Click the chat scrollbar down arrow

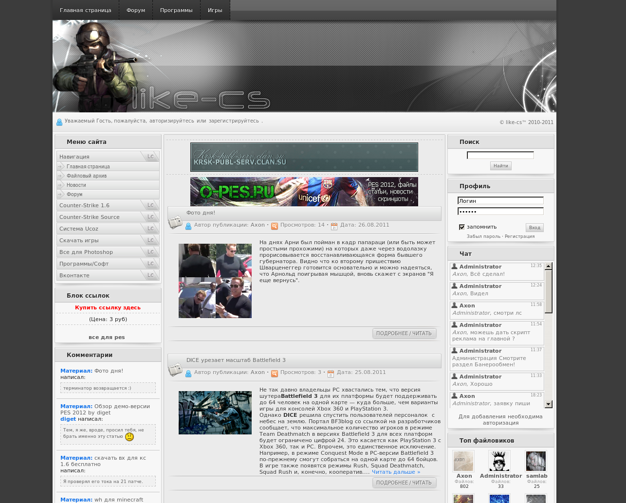(x=549, y=404)
